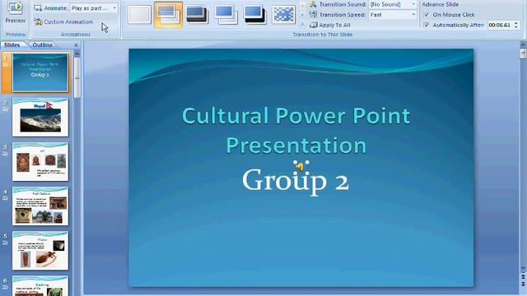Click the Preview animation button
This screenshot has height=296, width=527.
pos(16,13)
